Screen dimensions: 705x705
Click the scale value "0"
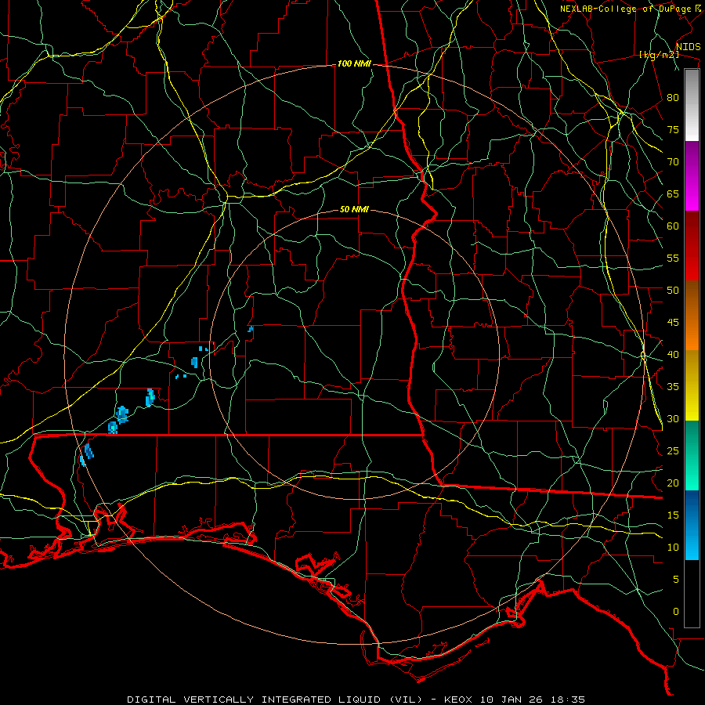click(676, 612)
